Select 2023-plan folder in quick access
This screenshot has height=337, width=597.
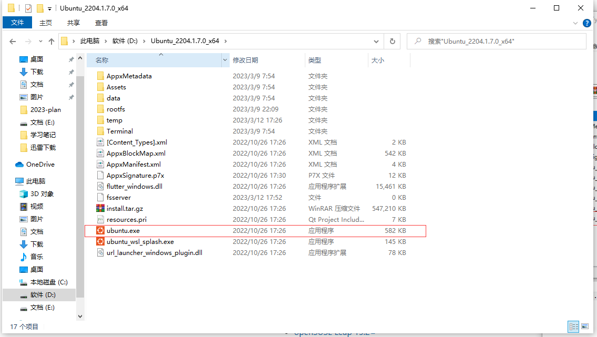[x=40, y=110]
